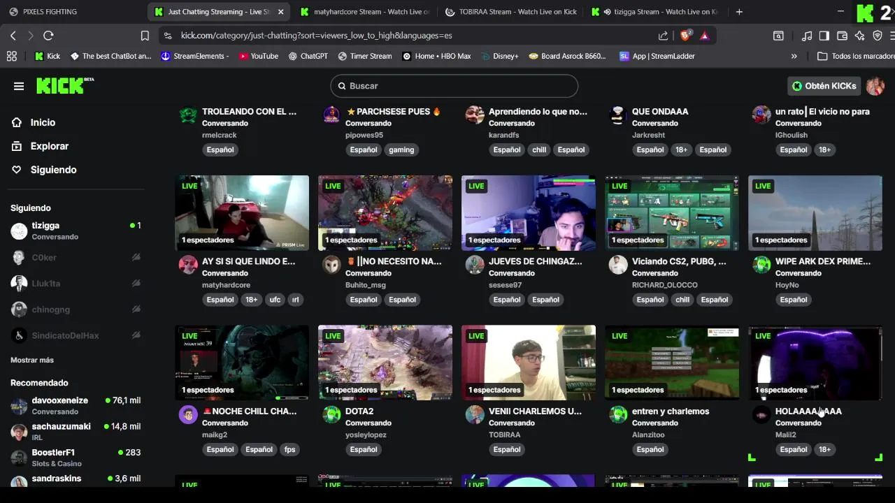Open the Leo AI sparkle icon
This screenshot has height=503, width=895.
pos(859,36)
